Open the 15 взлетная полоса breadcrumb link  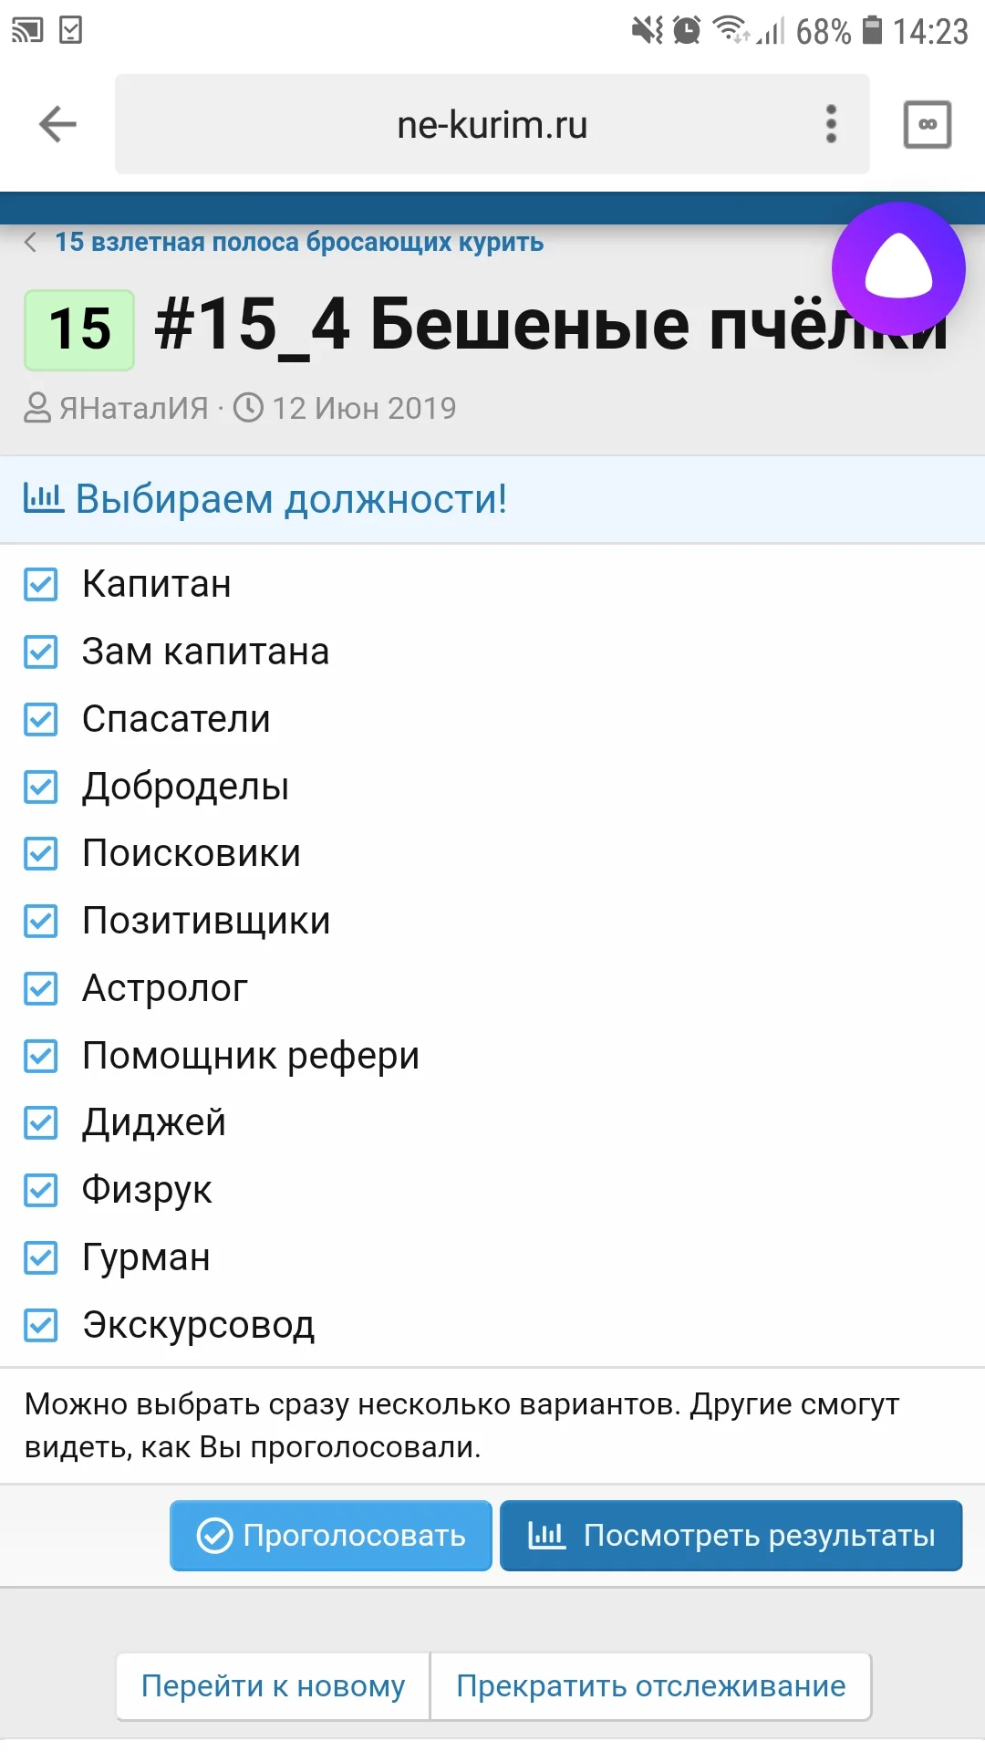click(x=299, y=243)
